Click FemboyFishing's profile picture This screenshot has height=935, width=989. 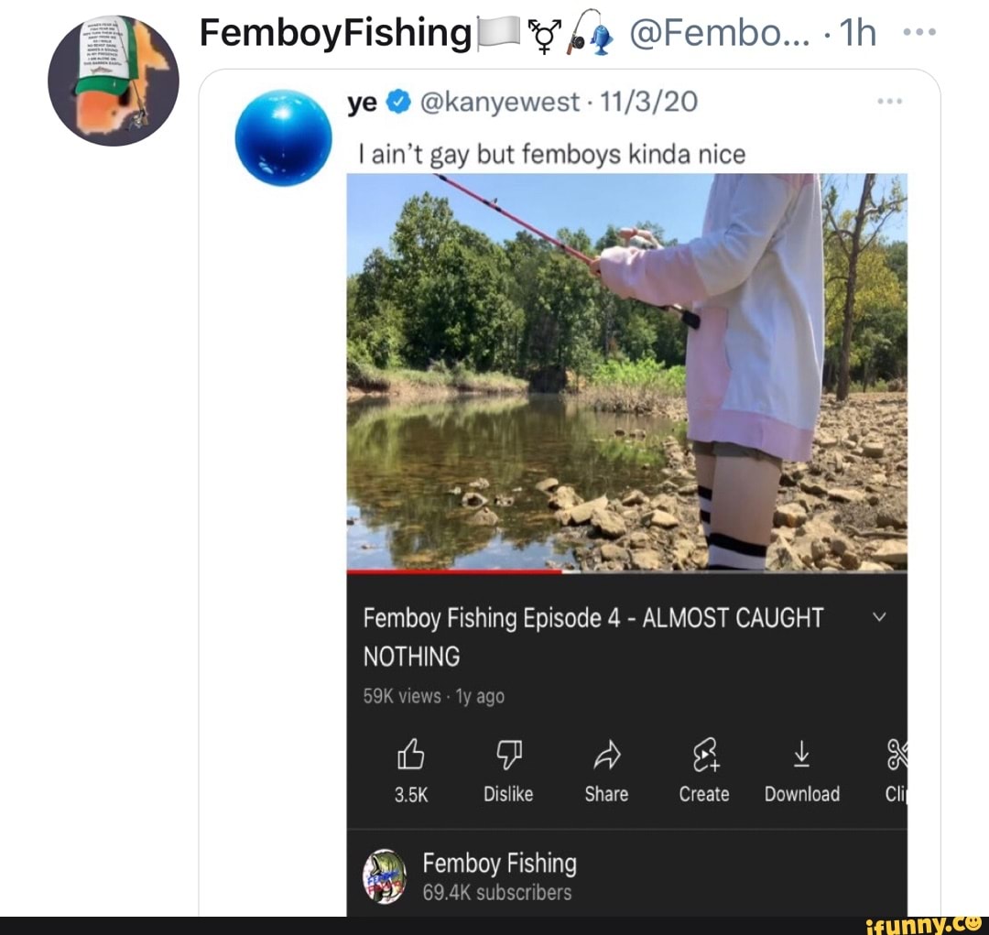click(114, 81)
